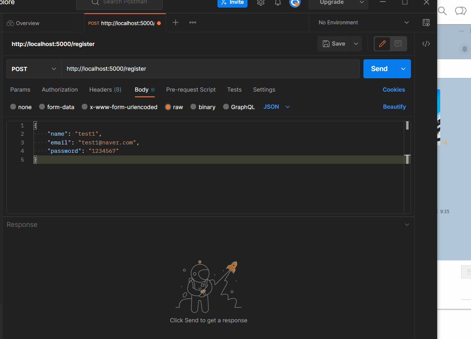Open the tab options ellipsis menu

[x=193, y=22]
